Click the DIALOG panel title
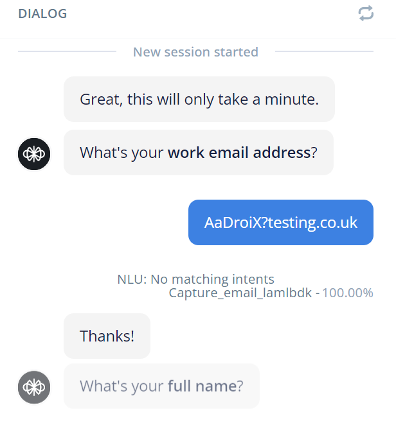Viewport: 396px width, 441px height. tap(42, 13)
